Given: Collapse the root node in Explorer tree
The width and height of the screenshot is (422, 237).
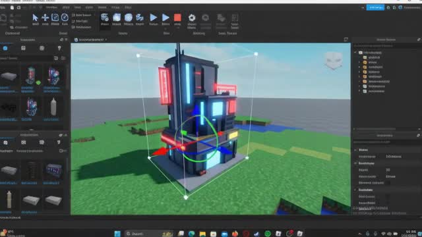Looking at the screenshot, I should (355, 53).
